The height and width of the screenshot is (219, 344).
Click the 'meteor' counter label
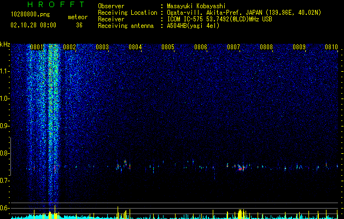click(x=78, y=17)
